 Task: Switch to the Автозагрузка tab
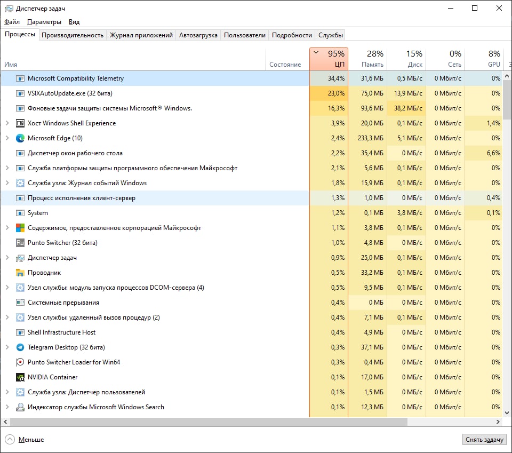(x=198, y=35)
